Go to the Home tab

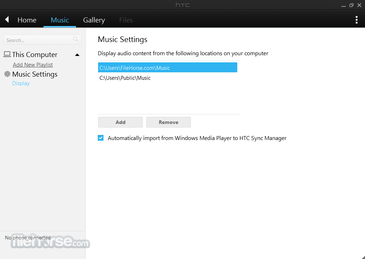tap(27, 20)
